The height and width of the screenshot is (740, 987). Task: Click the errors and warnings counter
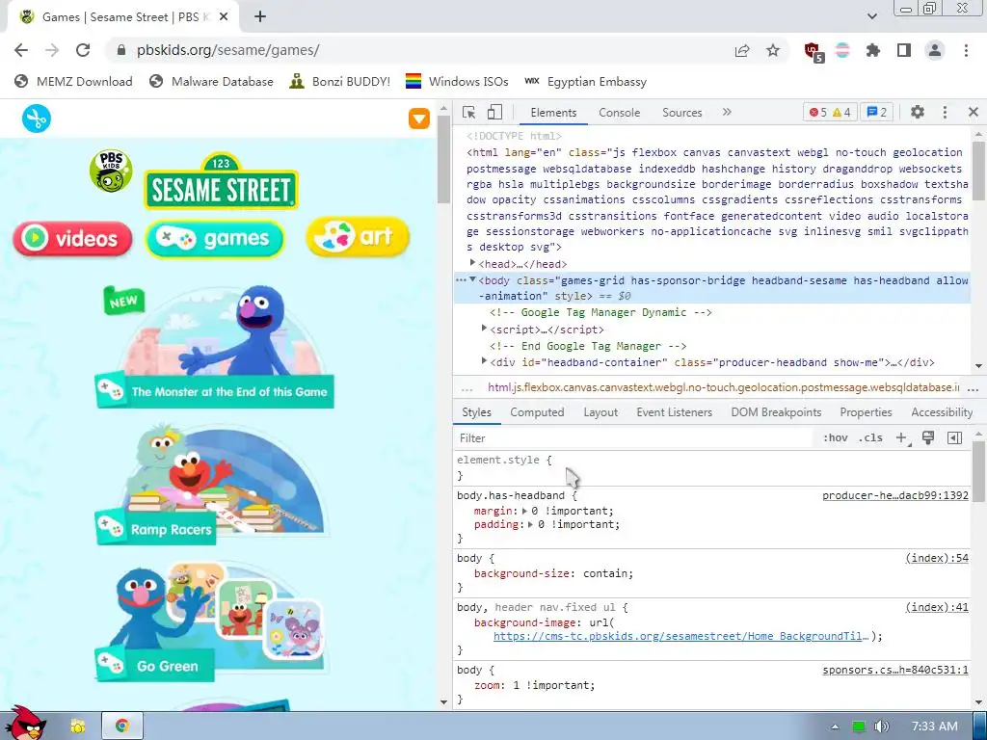[830, 112]
